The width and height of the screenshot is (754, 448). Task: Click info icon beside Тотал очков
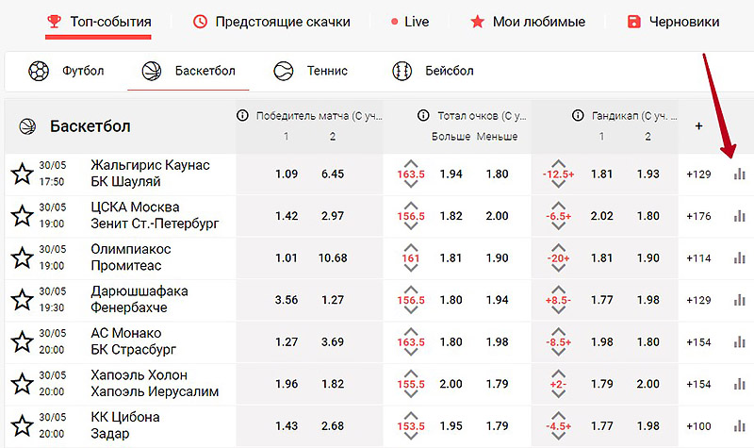tap(424, 116)
